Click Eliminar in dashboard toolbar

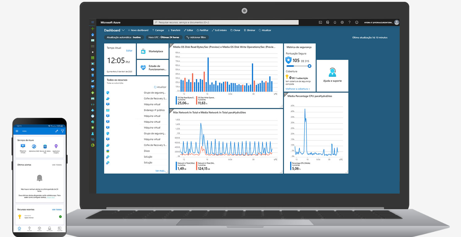pos(250,30)
